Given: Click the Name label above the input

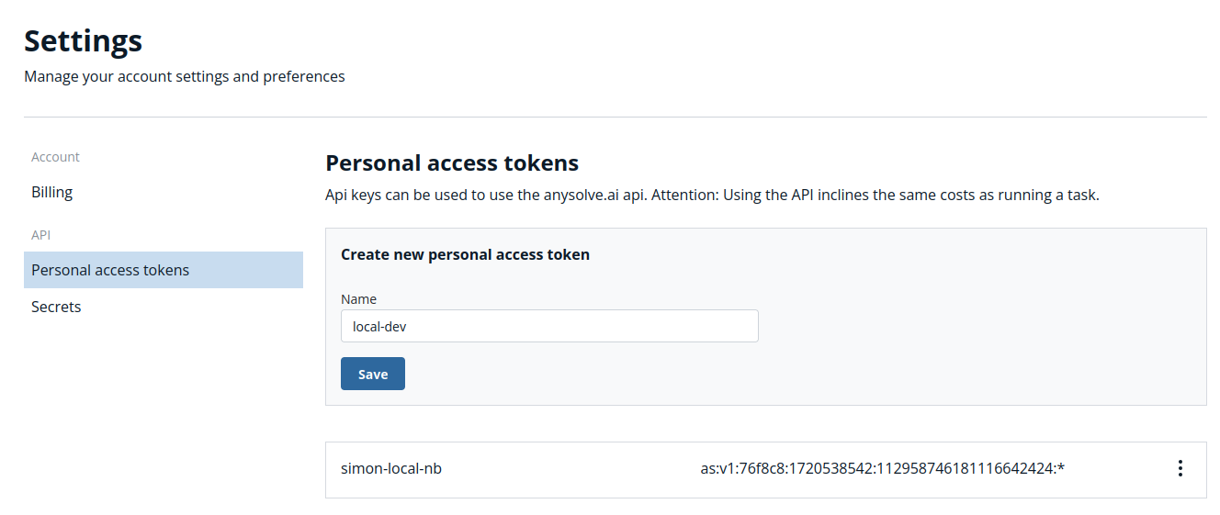Looking at the screenshot, I should tap(358, 299).
